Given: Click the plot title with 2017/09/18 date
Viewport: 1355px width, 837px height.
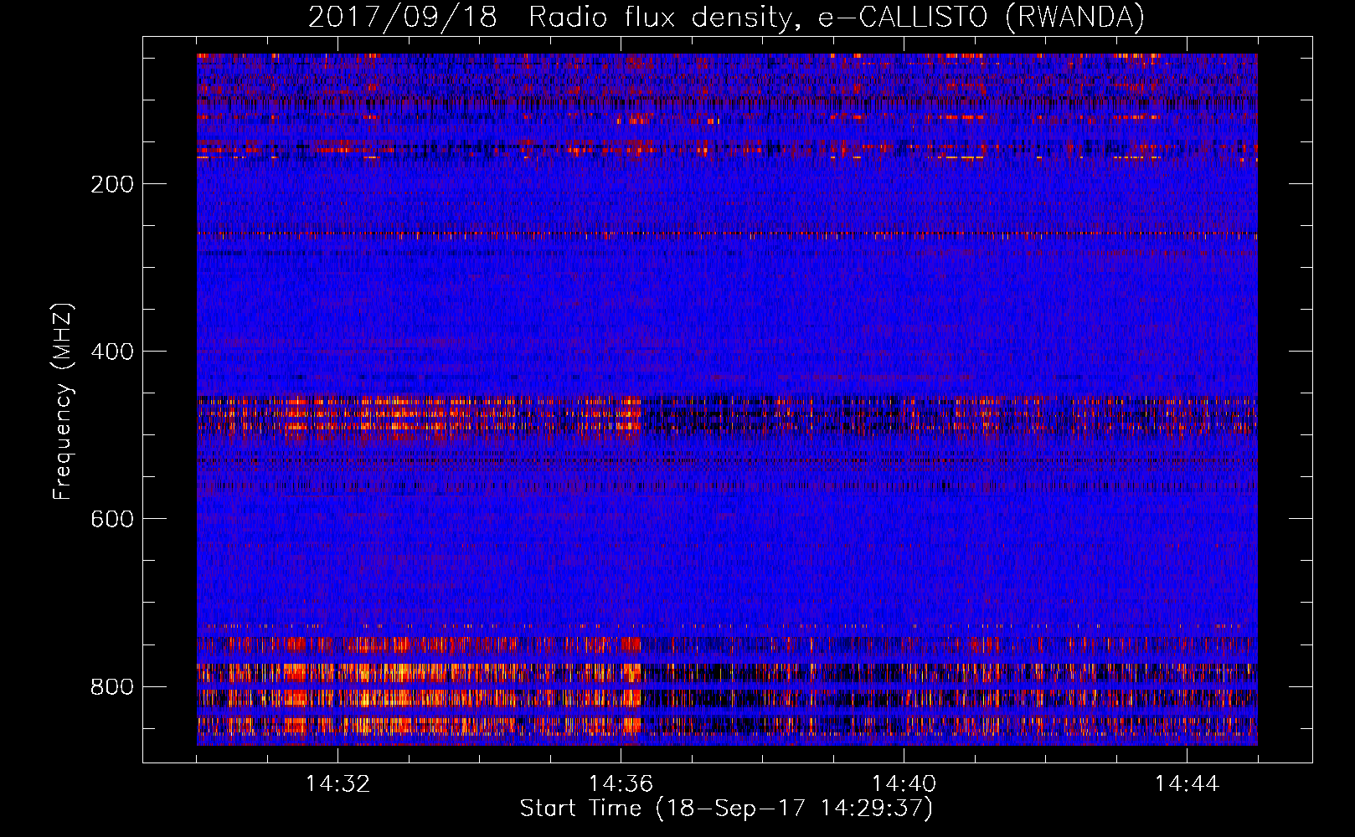Looking at the screenshot, I should (727, 18).
